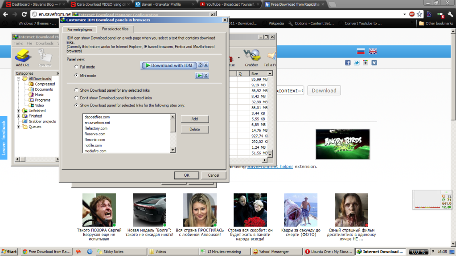Click the Google plus share icon
Image resolution: width=456 pixels, height=256 pixels.
point(365,63)
